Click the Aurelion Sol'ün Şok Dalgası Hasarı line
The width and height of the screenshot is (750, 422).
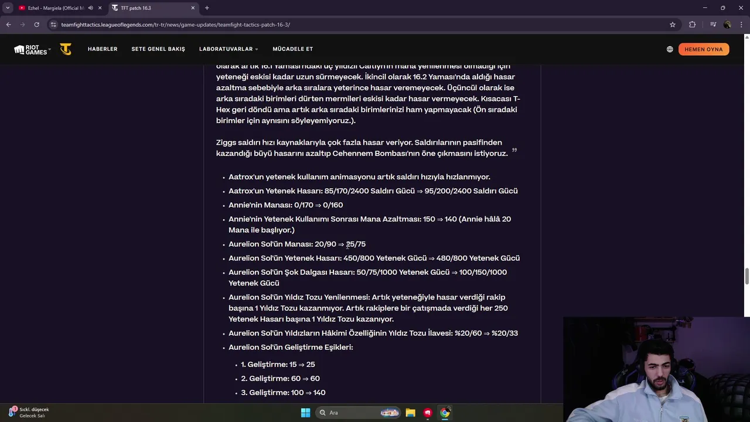click(x=368, y=278)
